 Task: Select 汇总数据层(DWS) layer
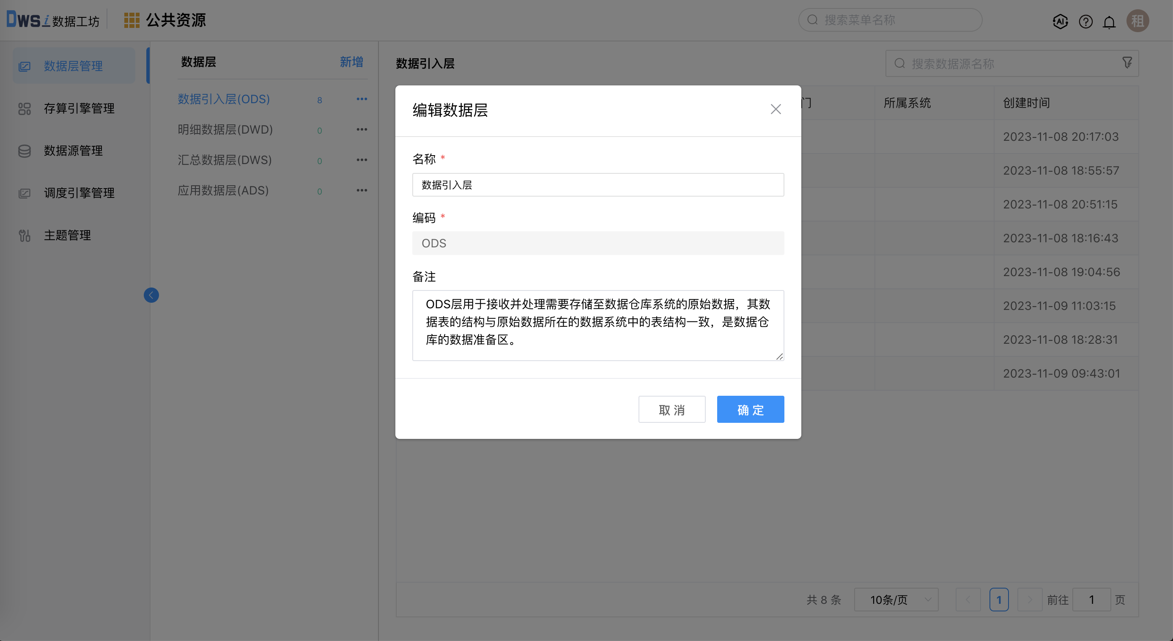click(x=224, y=160)
